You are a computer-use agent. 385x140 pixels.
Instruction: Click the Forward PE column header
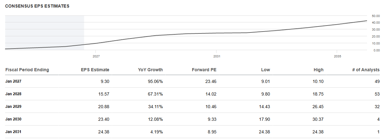pyautogui.click(x=204, y=70)
